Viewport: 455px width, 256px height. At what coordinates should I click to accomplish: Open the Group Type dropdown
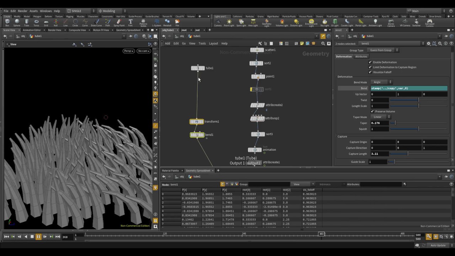tap(384, 50)
